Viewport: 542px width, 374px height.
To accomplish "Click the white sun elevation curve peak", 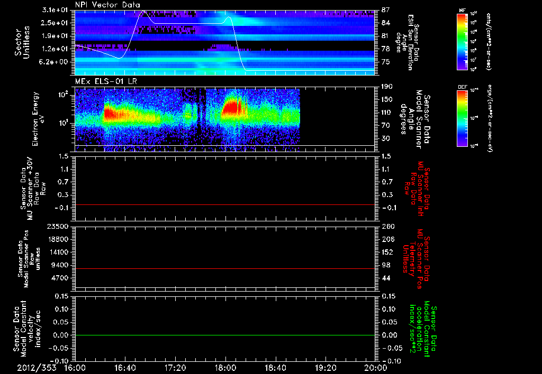I will 144,12.
